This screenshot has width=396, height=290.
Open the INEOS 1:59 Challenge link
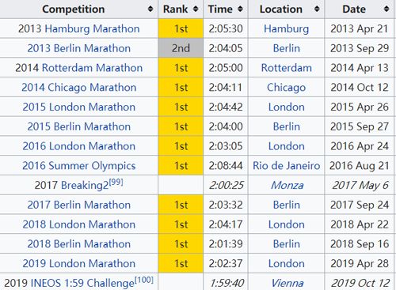tap(82, 284)
